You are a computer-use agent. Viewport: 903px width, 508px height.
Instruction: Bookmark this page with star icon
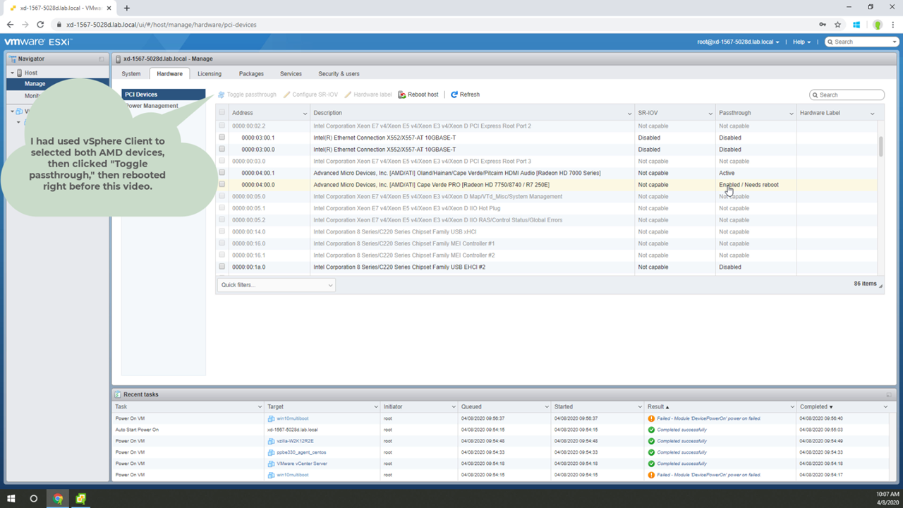838,25
